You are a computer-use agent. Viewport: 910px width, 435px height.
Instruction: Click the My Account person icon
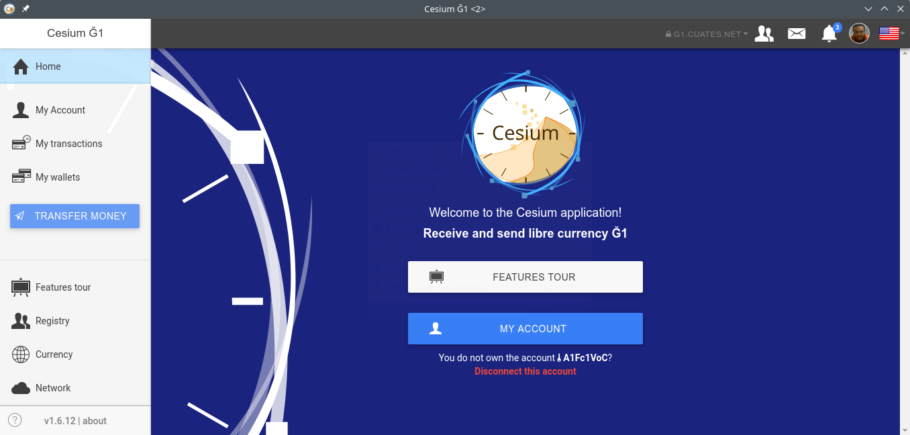[x=21, y=110]
